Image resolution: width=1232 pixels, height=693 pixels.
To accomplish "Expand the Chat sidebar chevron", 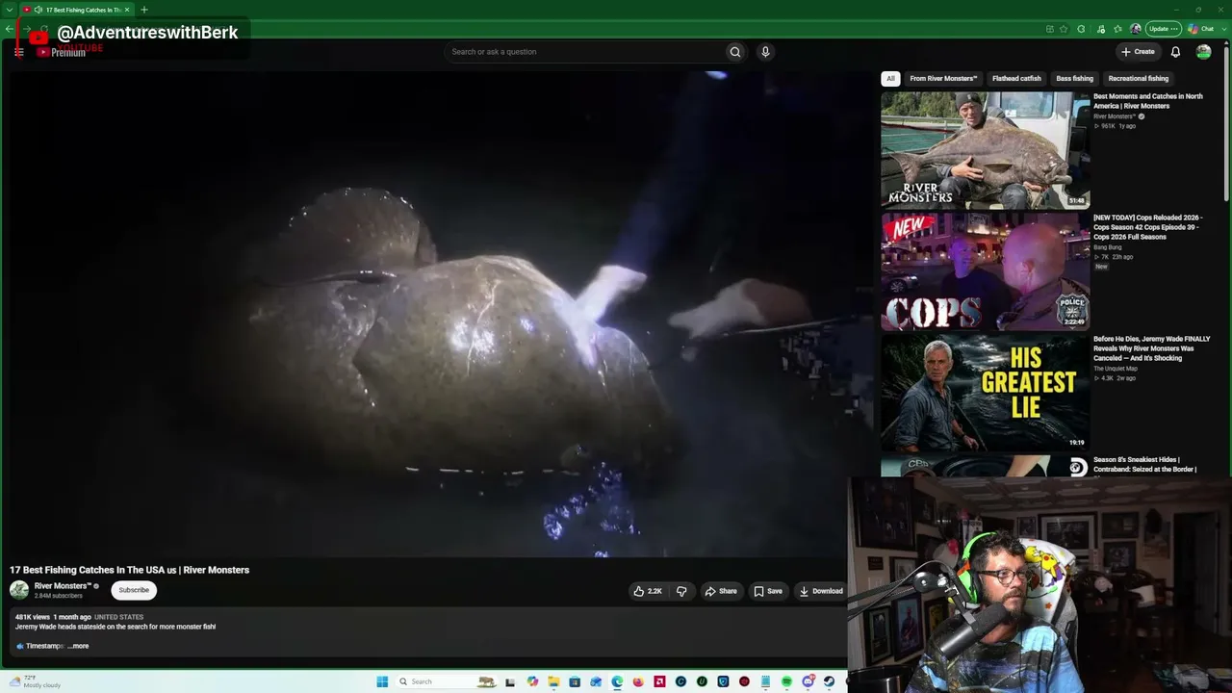I will pyautogui.click(x=1224, y=29).
